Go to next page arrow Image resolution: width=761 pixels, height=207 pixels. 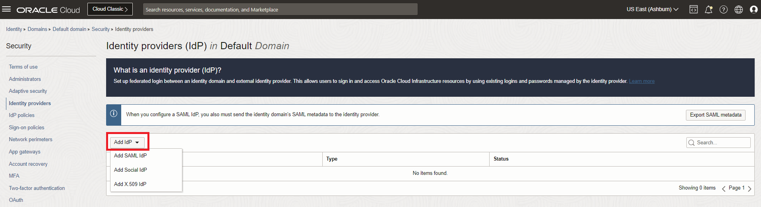point(749,188)
